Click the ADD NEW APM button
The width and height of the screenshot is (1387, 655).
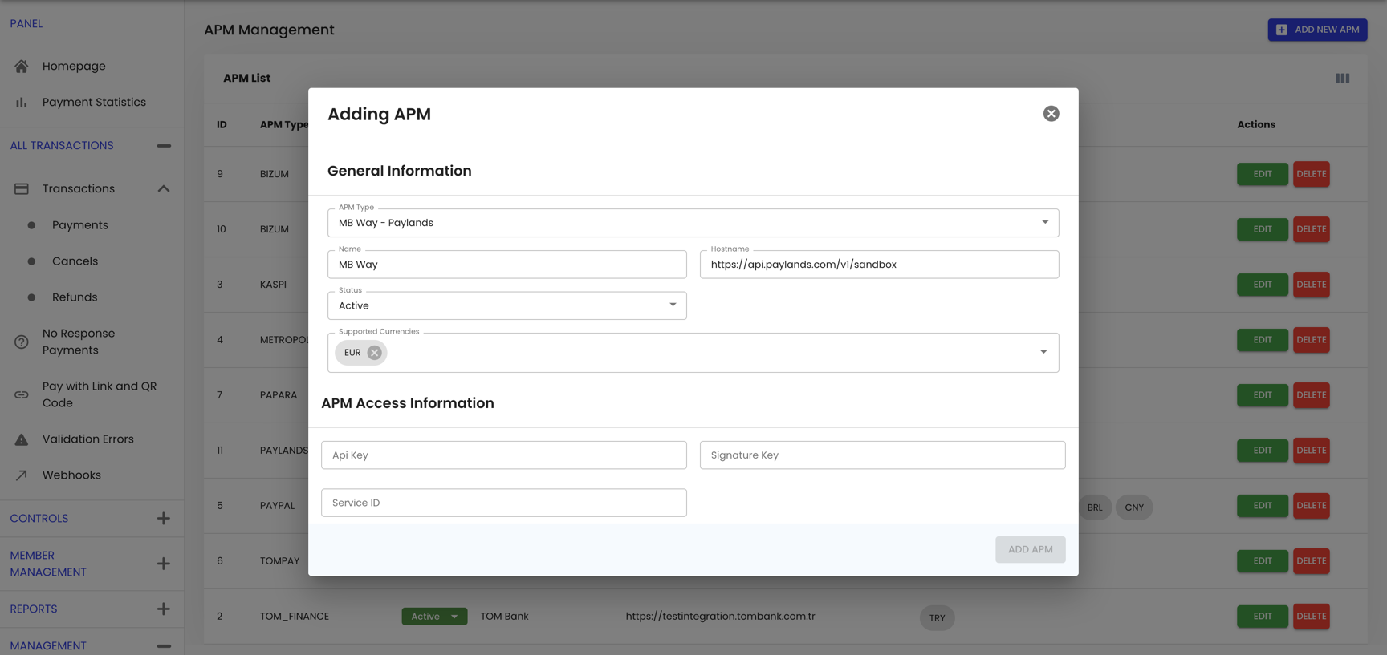tap(1317, 30)
